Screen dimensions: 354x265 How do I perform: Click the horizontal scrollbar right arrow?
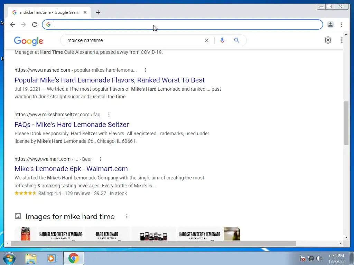click(341, 243)
